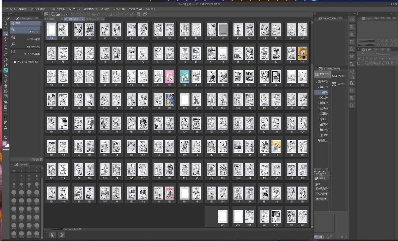
Task: Select the Rotate view tool
Action: tap(6, 28)
